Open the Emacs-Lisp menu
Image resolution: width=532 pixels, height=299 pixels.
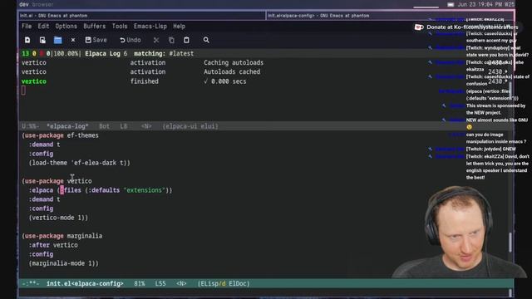[150, 26]
